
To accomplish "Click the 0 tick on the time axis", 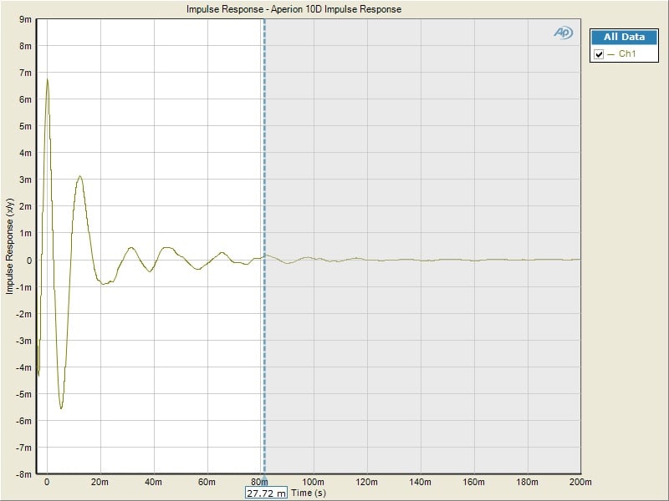I will [x=47, y=482].
